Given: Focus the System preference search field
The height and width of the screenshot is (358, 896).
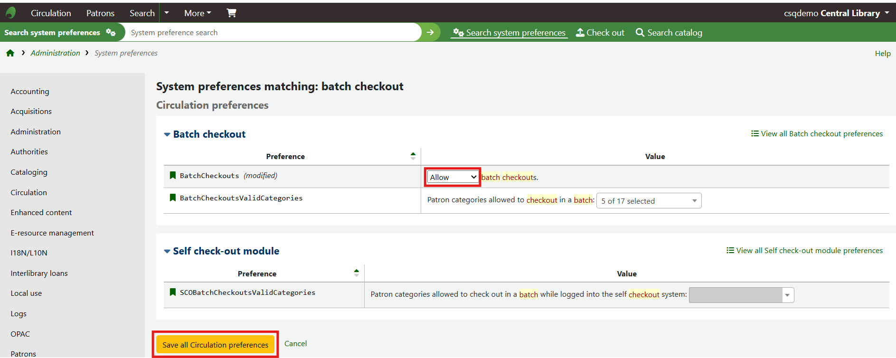Looking at the screenshot, I should pos(273,32).
